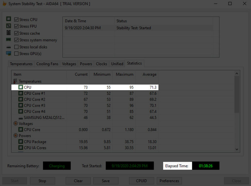This screenshot has width=251, height=186.
Task: Open the Powers tab
Action: (x=86, y=64)
